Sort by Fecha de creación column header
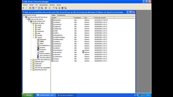 [104, 18]
